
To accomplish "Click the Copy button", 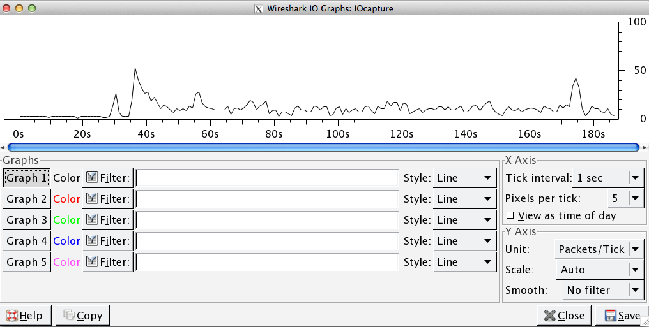I will [83, 316].
